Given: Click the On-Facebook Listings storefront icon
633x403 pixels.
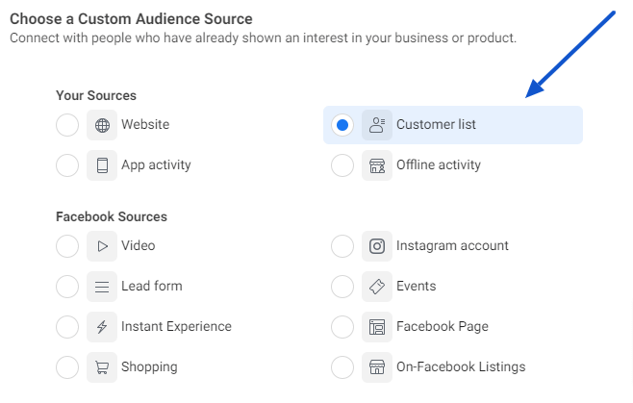Looking at the screenshot, I should tap(377, 367).
